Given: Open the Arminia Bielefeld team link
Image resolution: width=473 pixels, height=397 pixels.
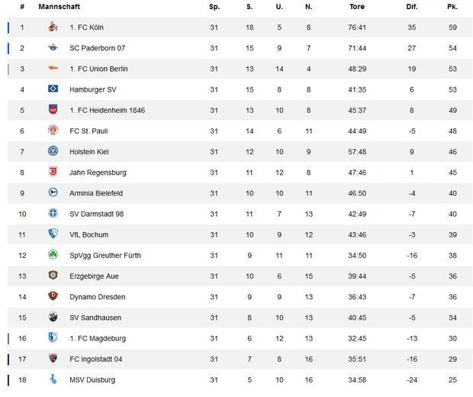Looking at the screenshot, I should tap(95, 193).
